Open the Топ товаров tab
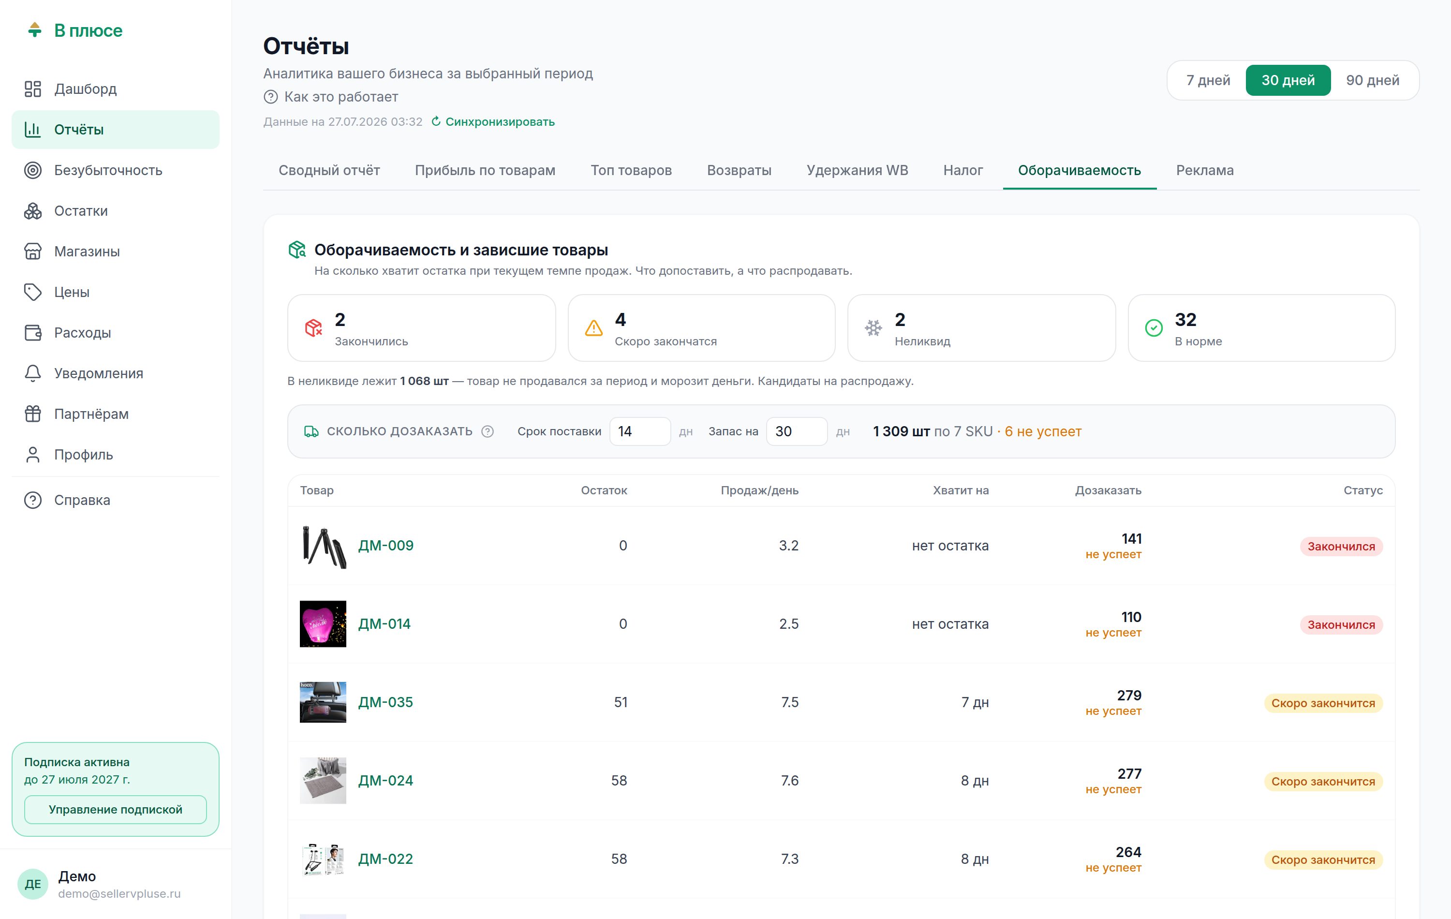 point(631,171)
